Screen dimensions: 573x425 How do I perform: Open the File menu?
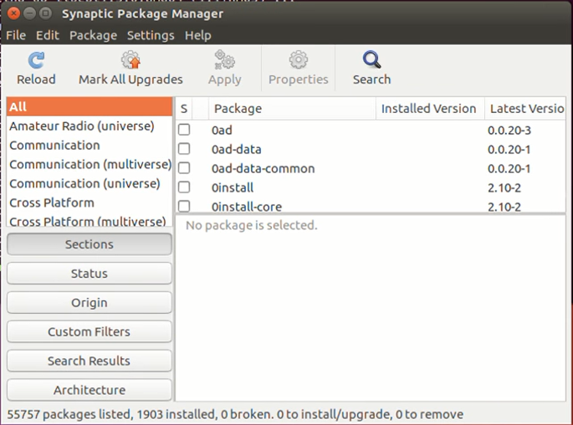(16, 35)
